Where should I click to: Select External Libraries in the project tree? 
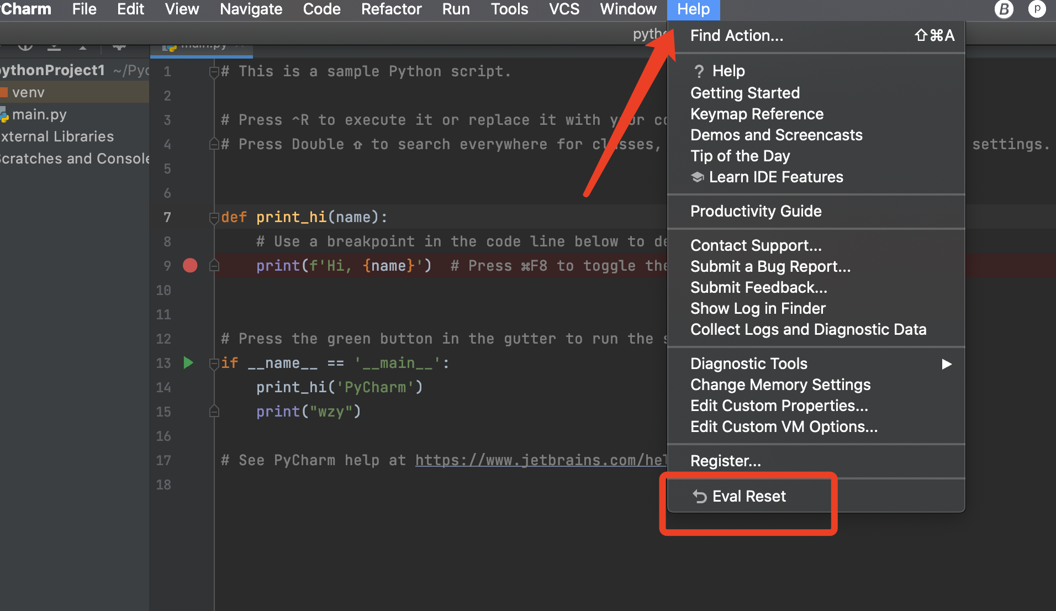pyautogui.click(x=75, y=136)
